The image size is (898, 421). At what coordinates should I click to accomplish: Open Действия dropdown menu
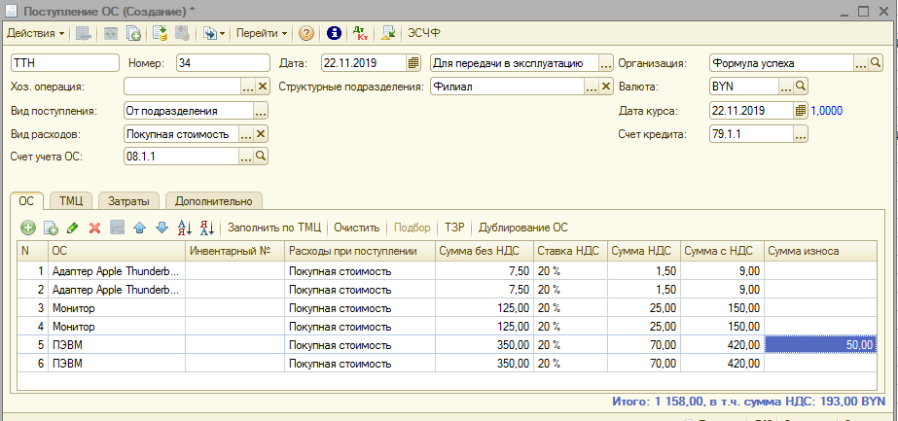[x=36, y=33]
